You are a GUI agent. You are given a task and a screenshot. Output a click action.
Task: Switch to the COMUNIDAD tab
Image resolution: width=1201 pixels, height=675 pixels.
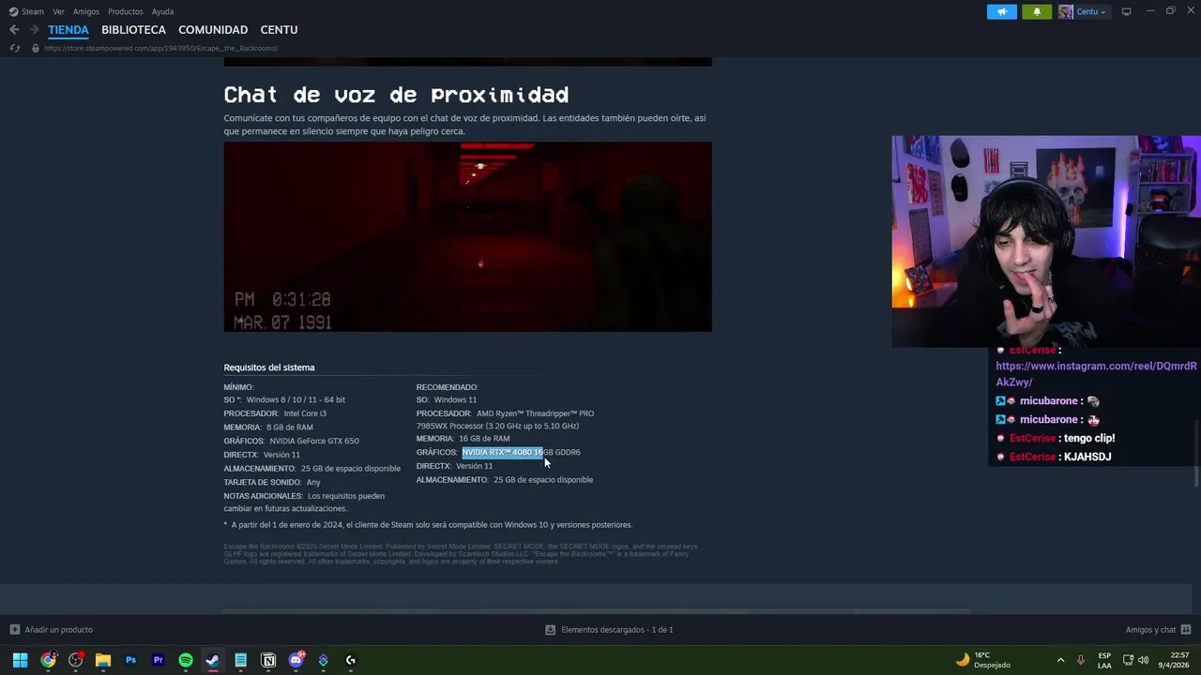[213, 30]
